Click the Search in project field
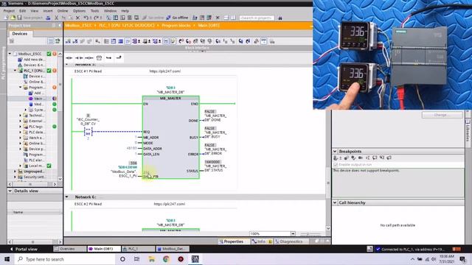This screenshot has height=265, width=472. pos(257,18)
